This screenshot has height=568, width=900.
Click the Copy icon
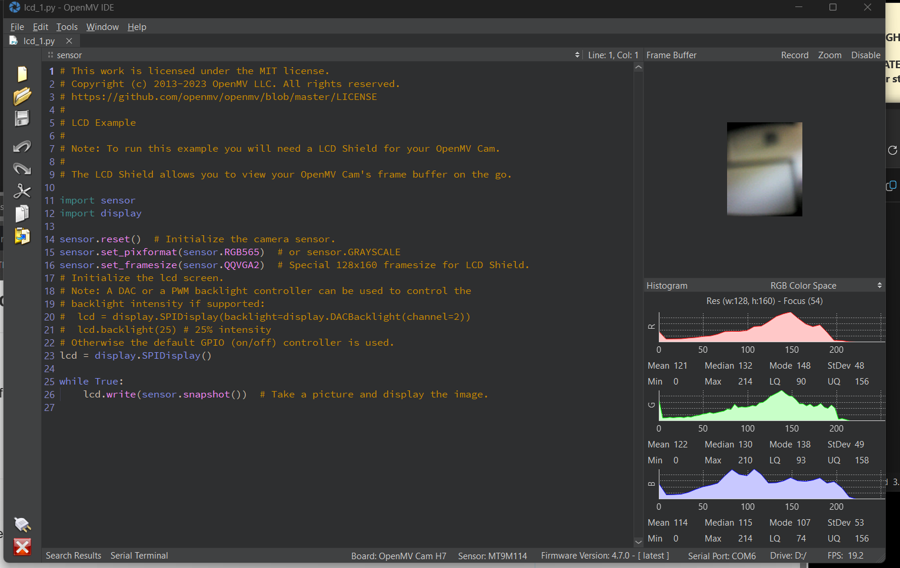tap(22, 213)
